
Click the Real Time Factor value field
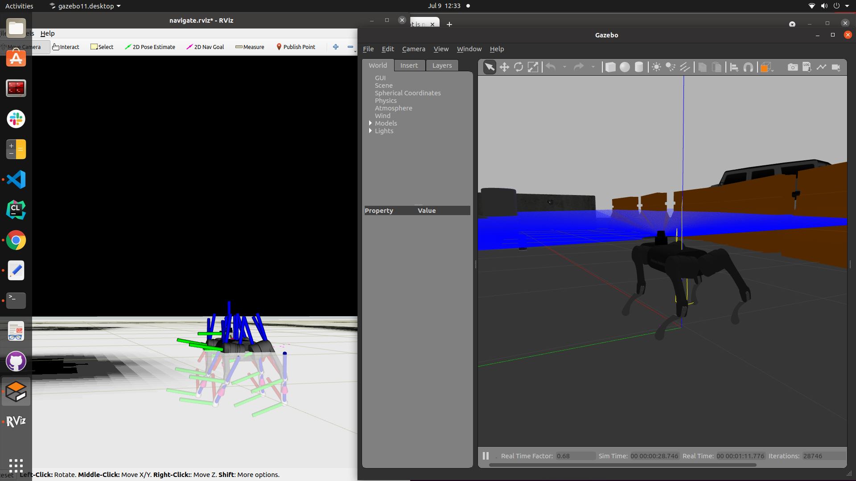click(575, 456)
